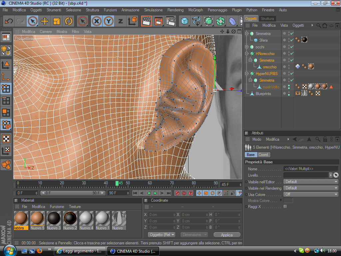This screenshot has height=256, width=341.
Task: Select the Rotate tool icon
Action: [69, 21]
